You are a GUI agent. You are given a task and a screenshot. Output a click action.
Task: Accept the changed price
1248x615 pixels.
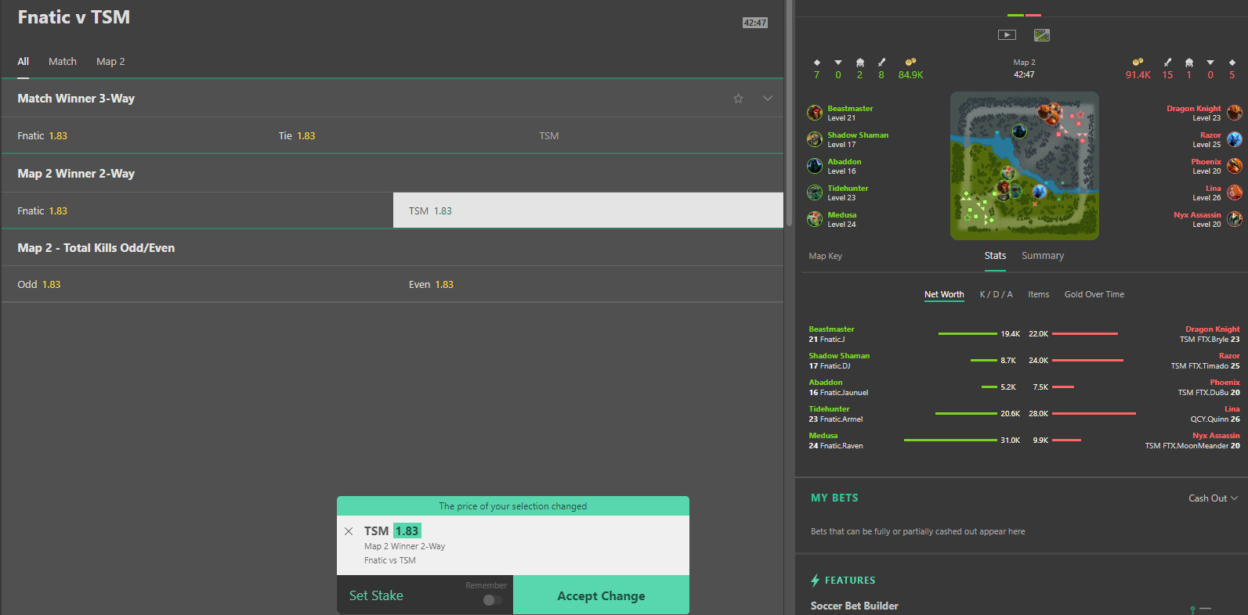601,595
